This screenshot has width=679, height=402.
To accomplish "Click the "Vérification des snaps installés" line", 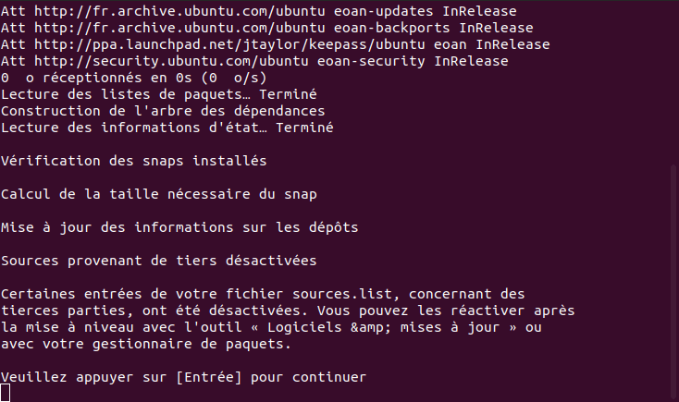I will point(134,161).
